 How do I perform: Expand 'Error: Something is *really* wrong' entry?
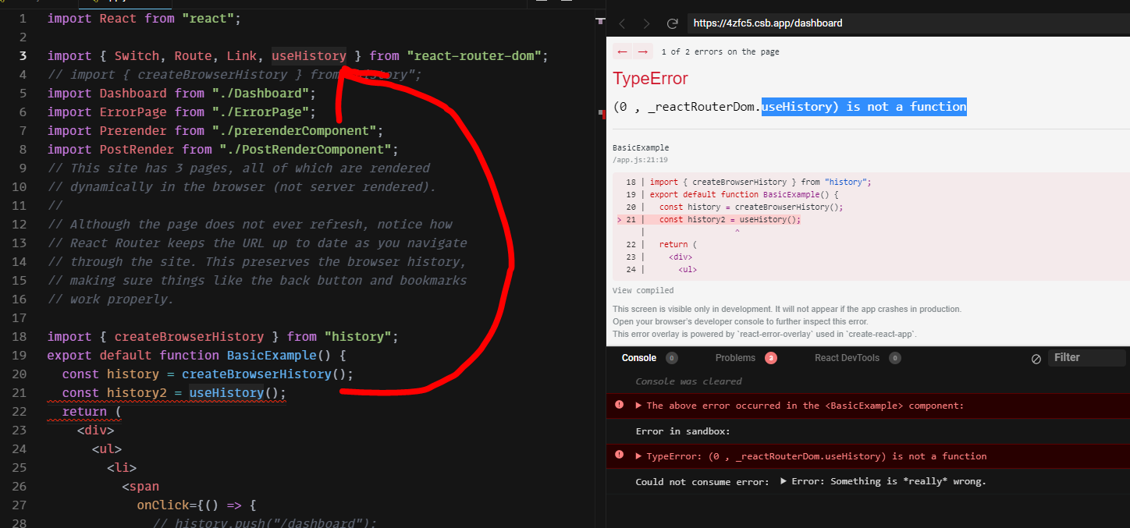[784, 481]
